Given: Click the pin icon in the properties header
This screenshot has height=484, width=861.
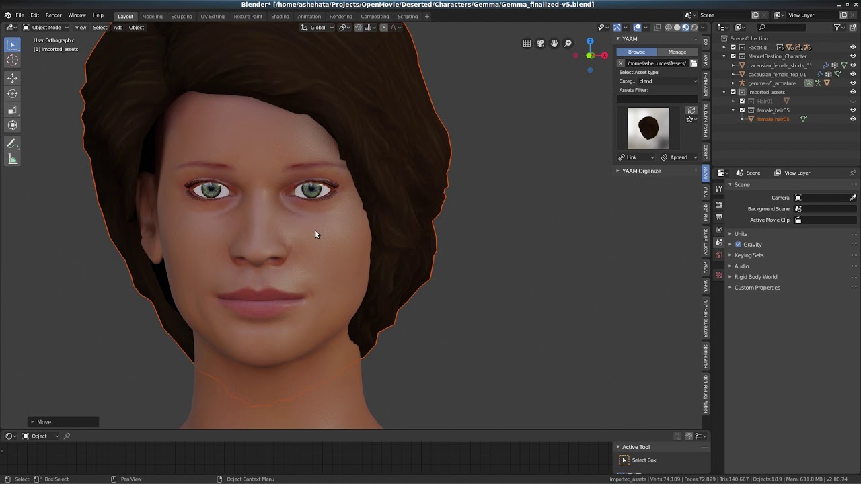Looking at the screenshot, I should click(853, 173).
